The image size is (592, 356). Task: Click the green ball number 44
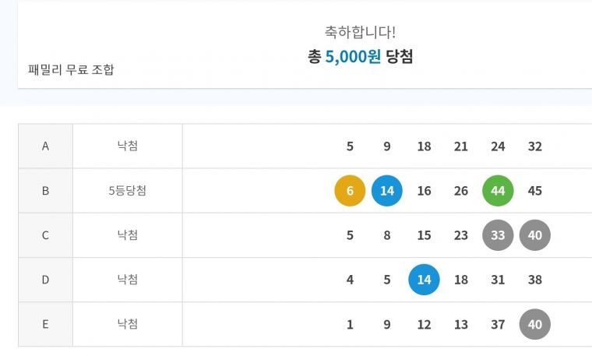[498, 191]
